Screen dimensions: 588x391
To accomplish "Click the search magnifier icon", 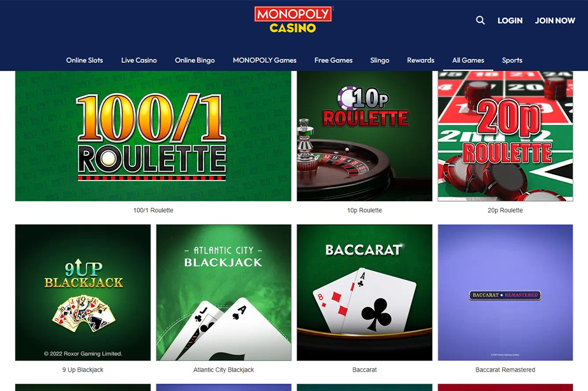I will [x=480, y=20].
